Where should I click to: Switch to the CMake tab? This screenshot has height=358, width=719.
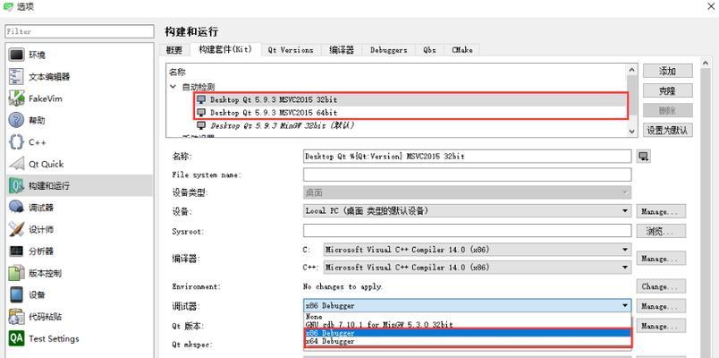(x=461, y=50)
